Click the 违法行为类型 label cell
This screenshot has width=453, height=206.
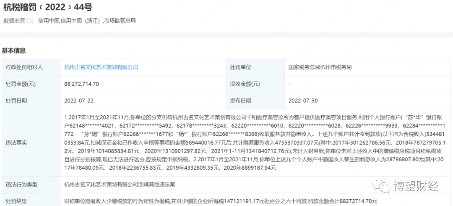click(x=31, y=184)
